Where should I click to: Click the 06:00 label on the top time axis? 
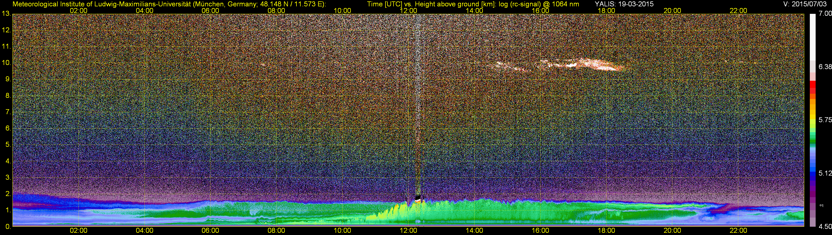pyautogui.click(x=210, y=11)
